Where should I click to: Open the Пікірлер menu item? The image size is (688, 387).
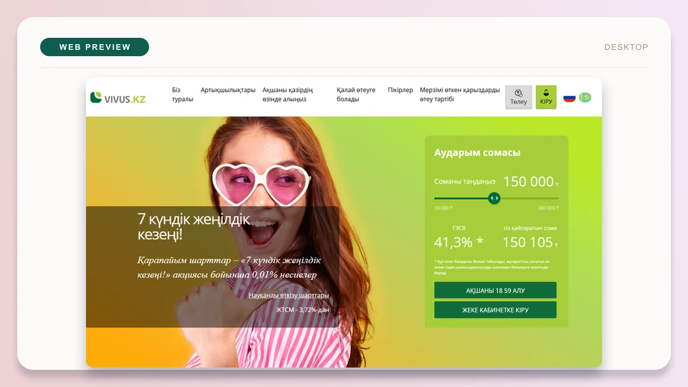pyautogui.click(x=400, y=90)
